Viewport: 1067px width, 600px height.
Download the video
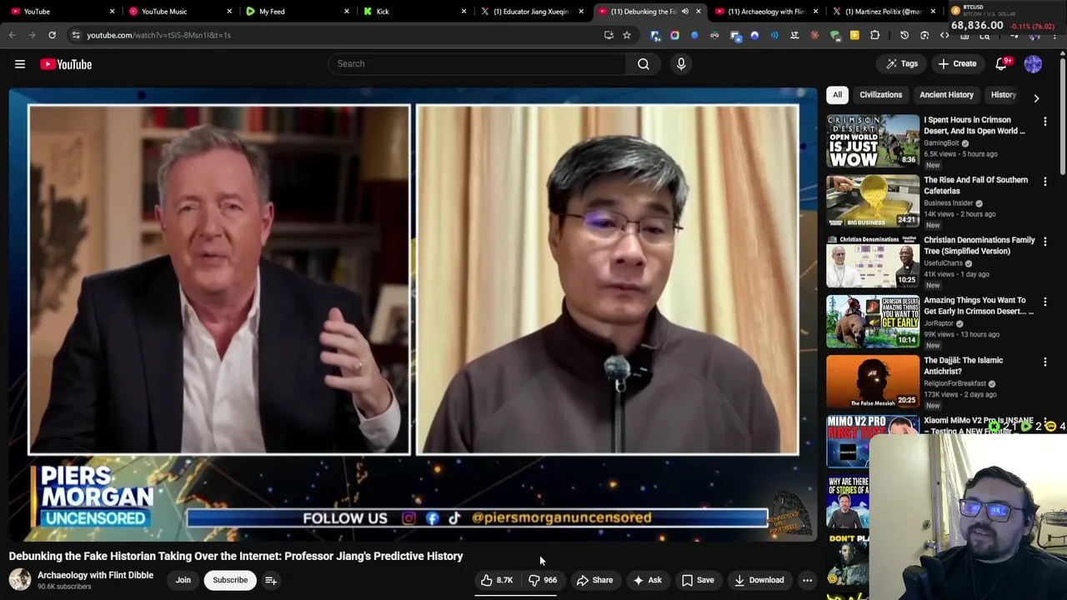coord(759,580)
